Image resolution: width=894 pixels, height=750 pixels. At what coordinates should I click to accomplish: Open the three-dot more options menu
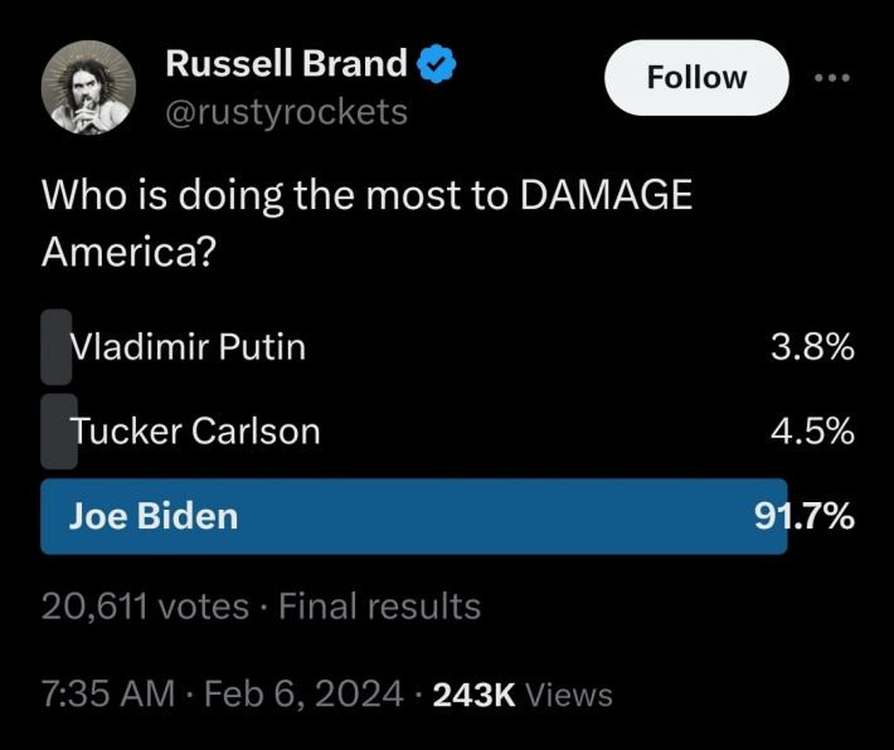[x=830, y=78]
